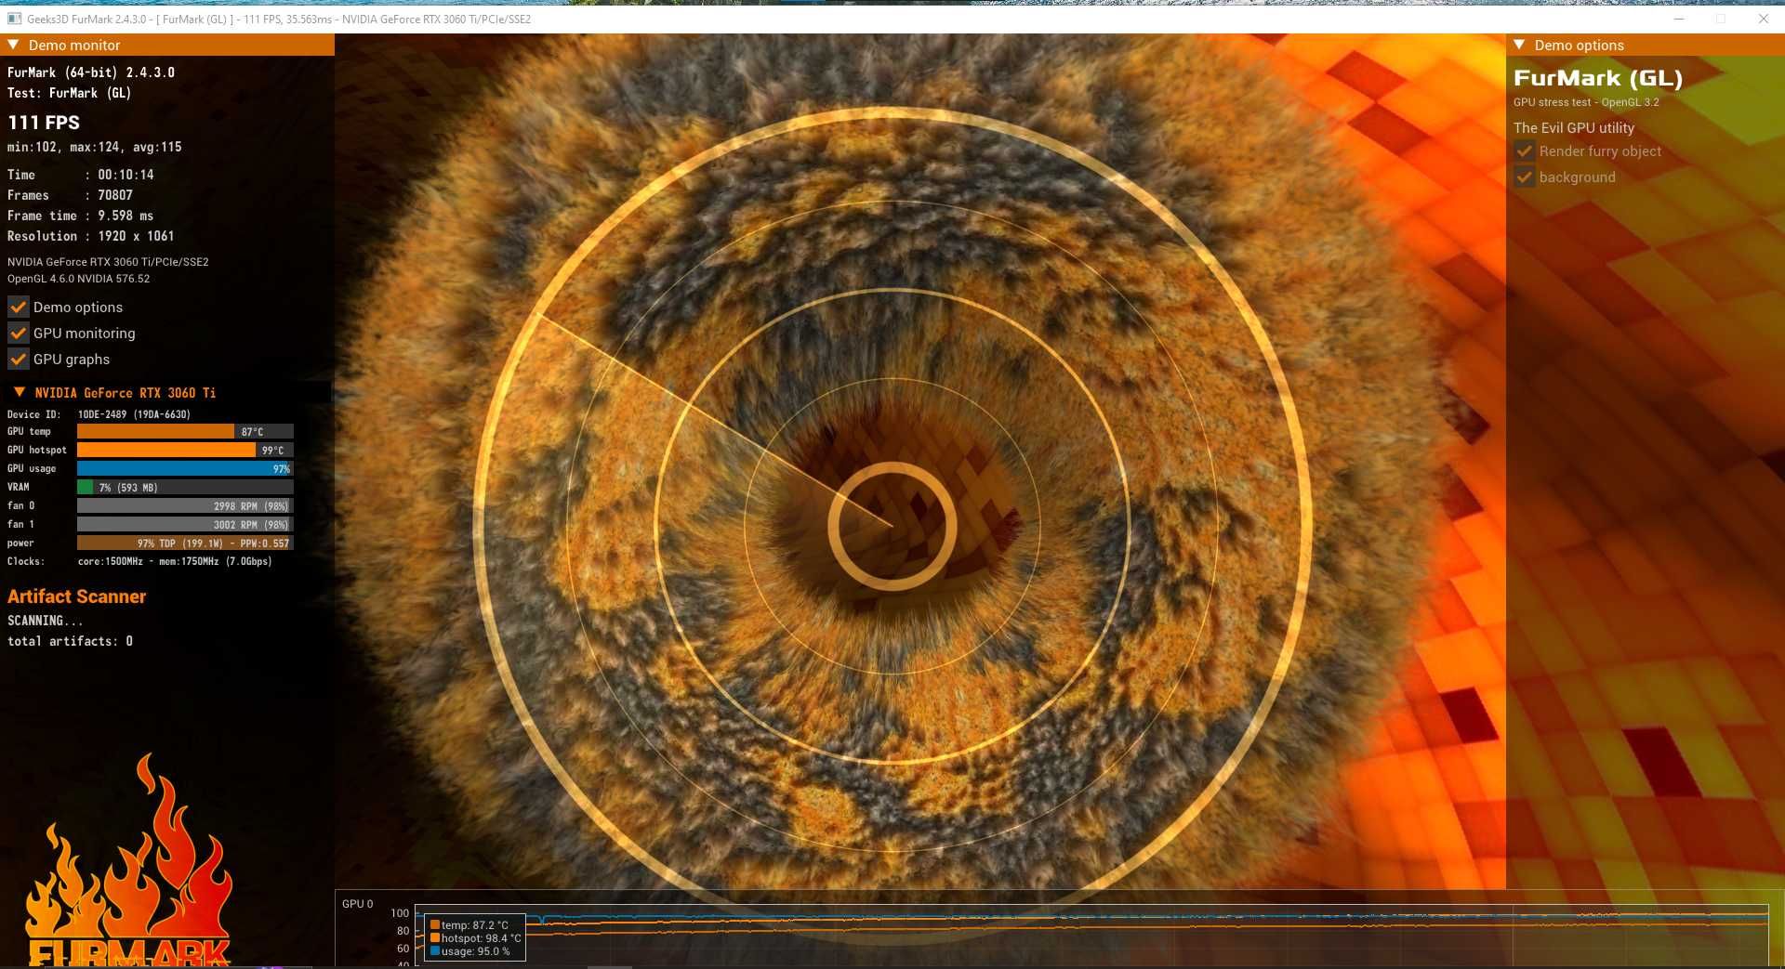Click the GPU usage 97% bar
1785x969 pixels.
click(185, 468)
